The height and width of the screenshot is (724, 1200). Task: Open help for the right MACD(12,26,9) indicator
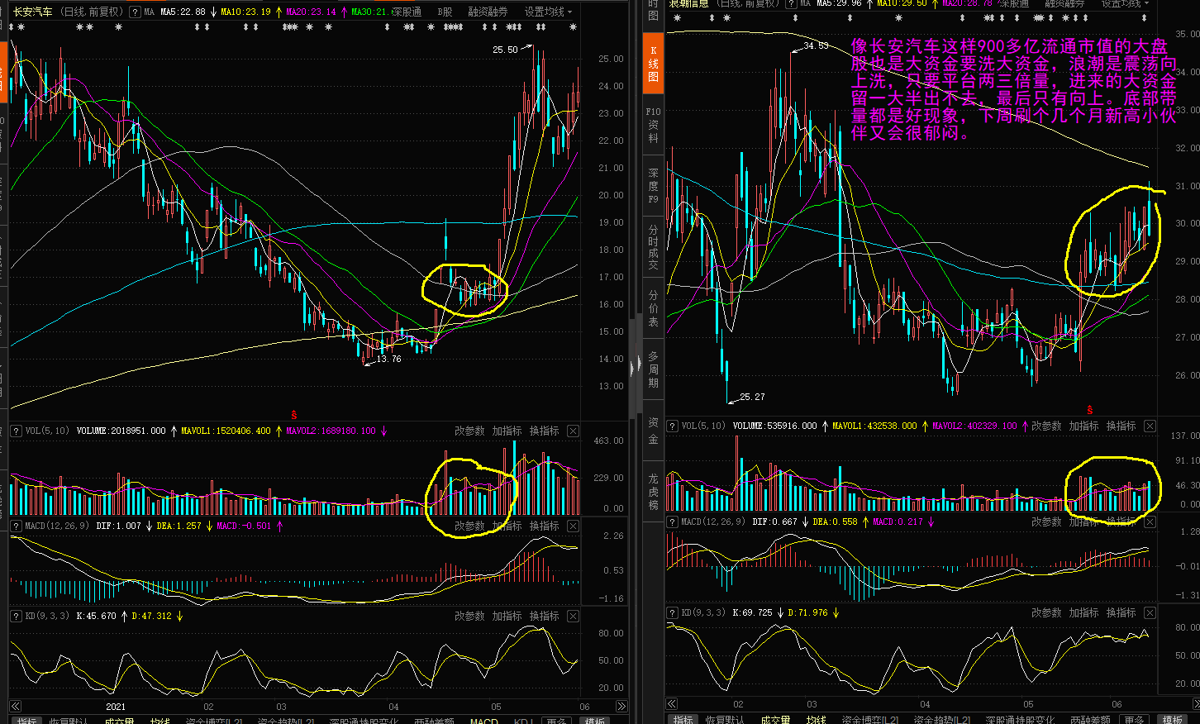pyautogui.click(x=672, y=522)
